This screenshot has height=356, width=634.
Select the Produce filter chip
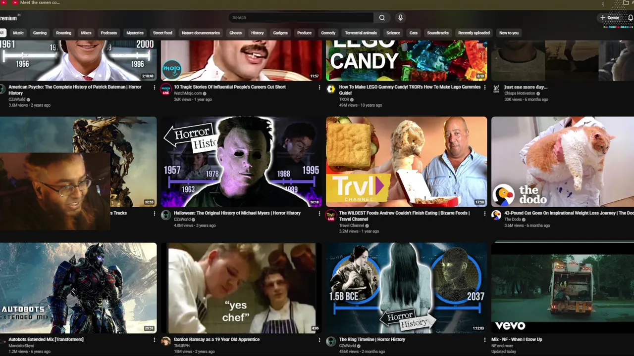point(304,33)
